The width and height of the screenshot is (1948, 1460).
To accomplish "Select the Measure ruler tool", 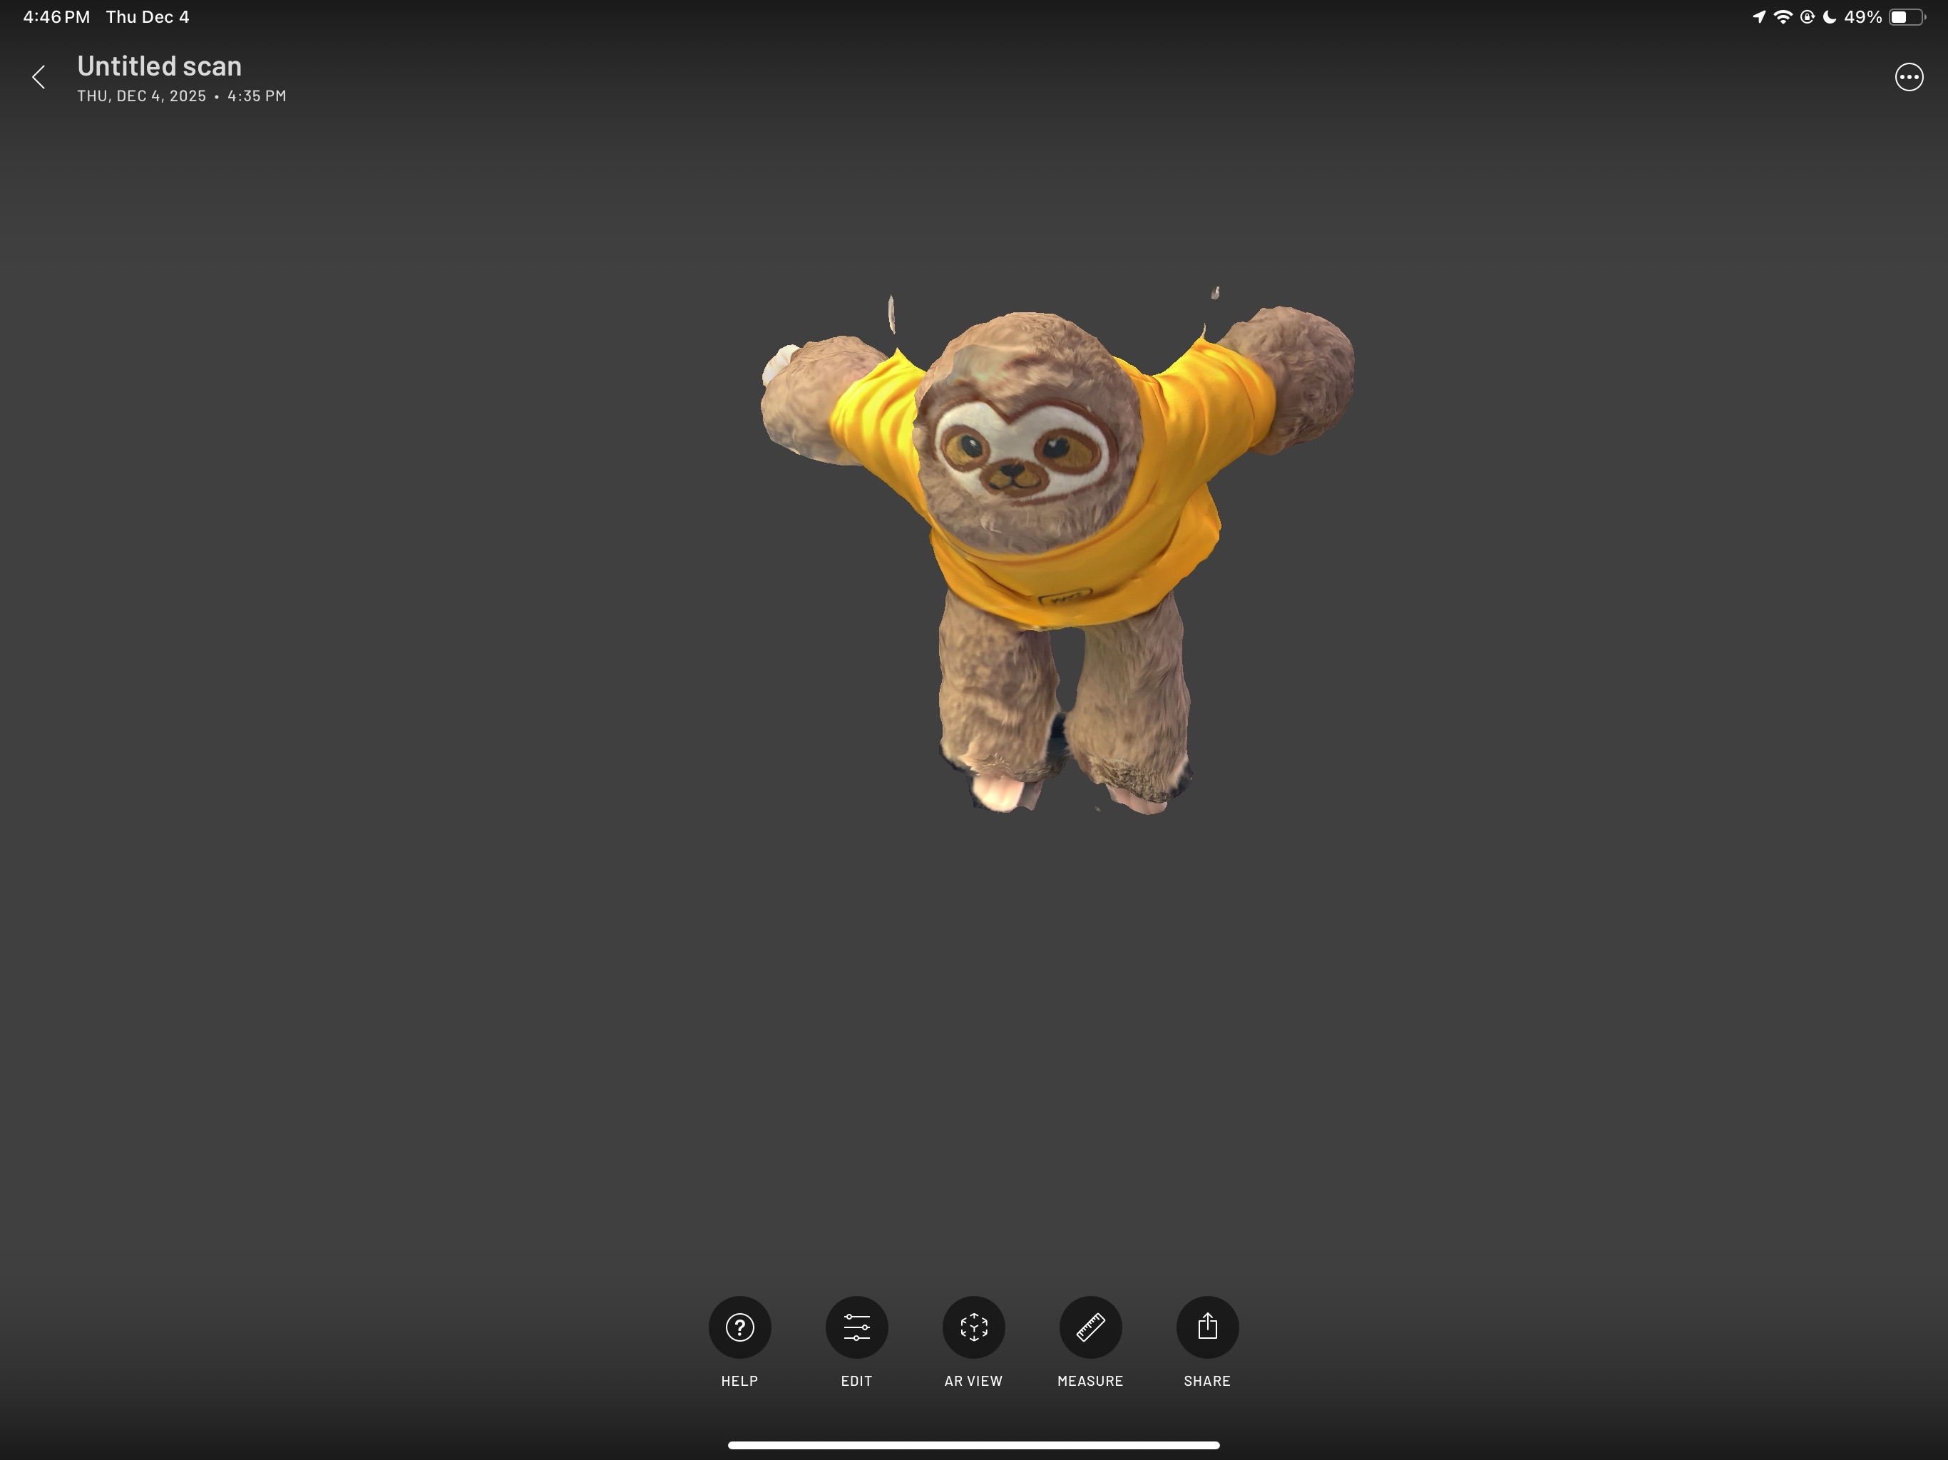I will coord(1090,1326).
